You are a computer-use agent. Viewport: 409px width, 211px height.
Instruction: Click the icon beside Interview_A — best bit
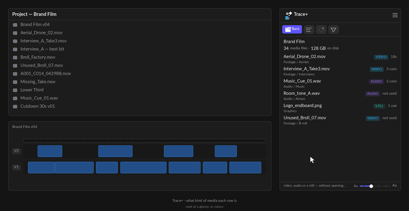coord(15,49)
